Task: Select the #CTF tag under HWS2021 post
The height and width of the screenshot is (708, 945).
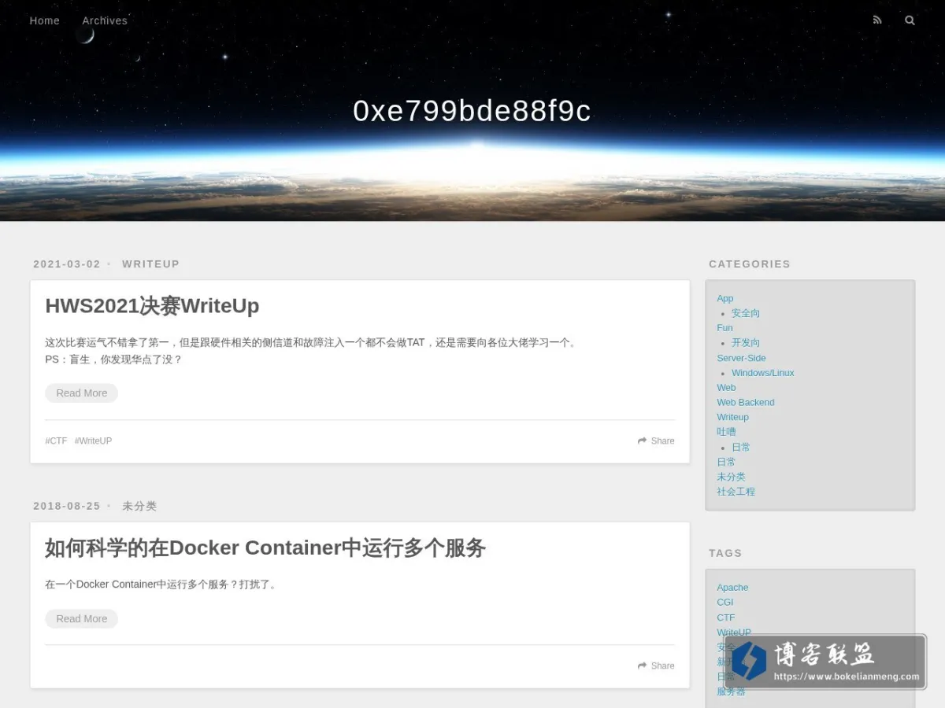Action: point(57,441)
